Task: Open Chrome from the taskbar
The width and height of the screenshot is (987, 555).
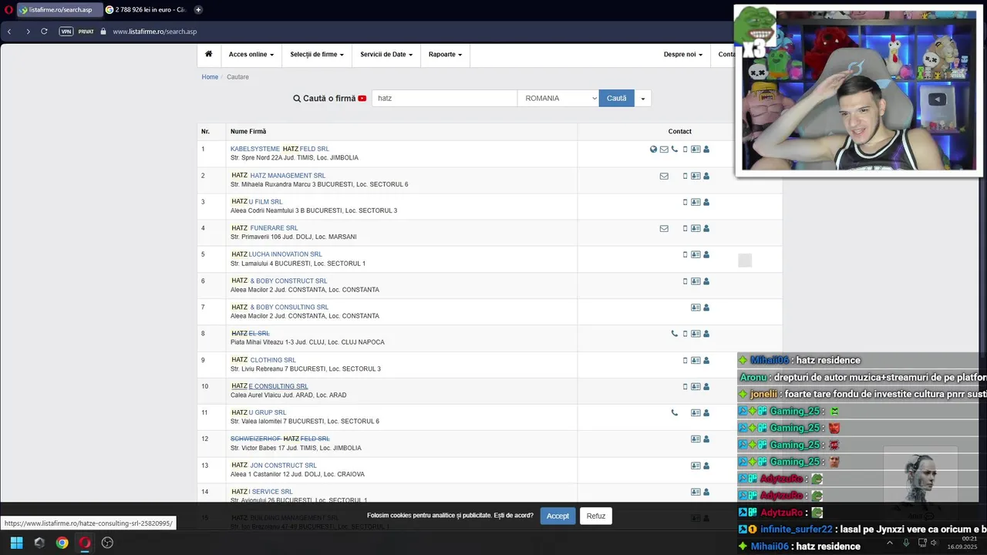Action: click(62, 543)
